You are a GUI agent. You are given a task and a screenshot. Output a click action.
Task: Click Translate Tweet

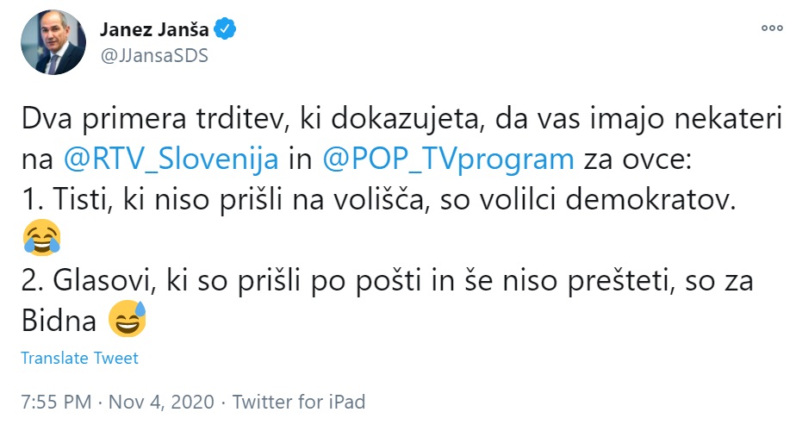point(79,358)
